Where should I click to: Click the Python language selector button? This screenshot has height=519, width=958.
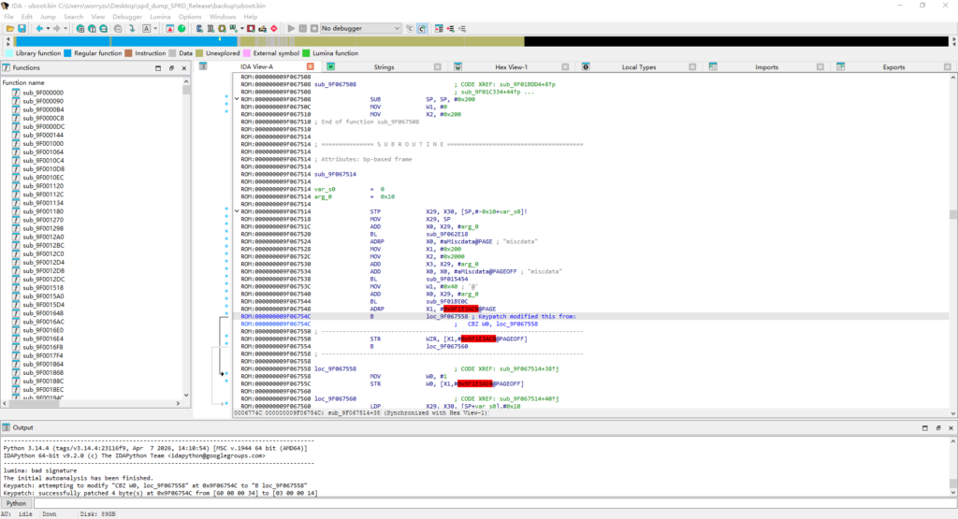coord(16,504)
